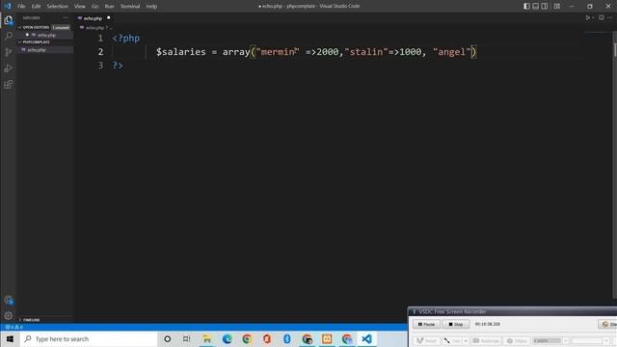Run the PHP file with the play icon
Screen dimensions: 617x347
coord(587,17)
